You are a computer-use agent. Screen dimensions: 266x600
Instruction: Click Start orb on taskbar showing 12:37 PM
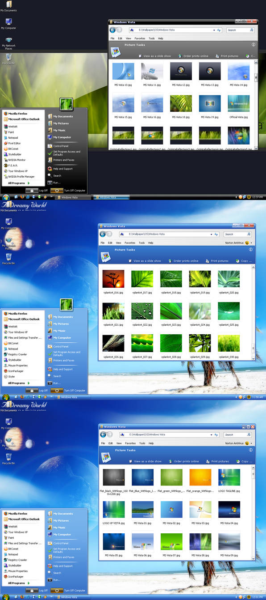[x=6, y=197]
